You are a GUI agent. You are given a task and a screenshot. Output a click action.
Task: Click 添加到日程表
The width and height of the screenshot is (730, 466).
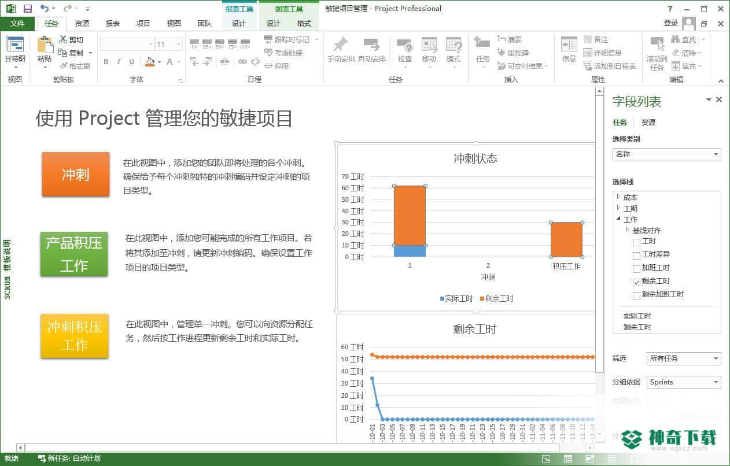(610, 66)
